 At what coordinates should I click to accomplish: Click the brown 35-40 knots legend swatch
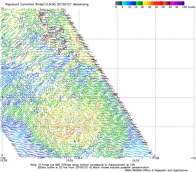pyautogui.click(x=167, y=3)
